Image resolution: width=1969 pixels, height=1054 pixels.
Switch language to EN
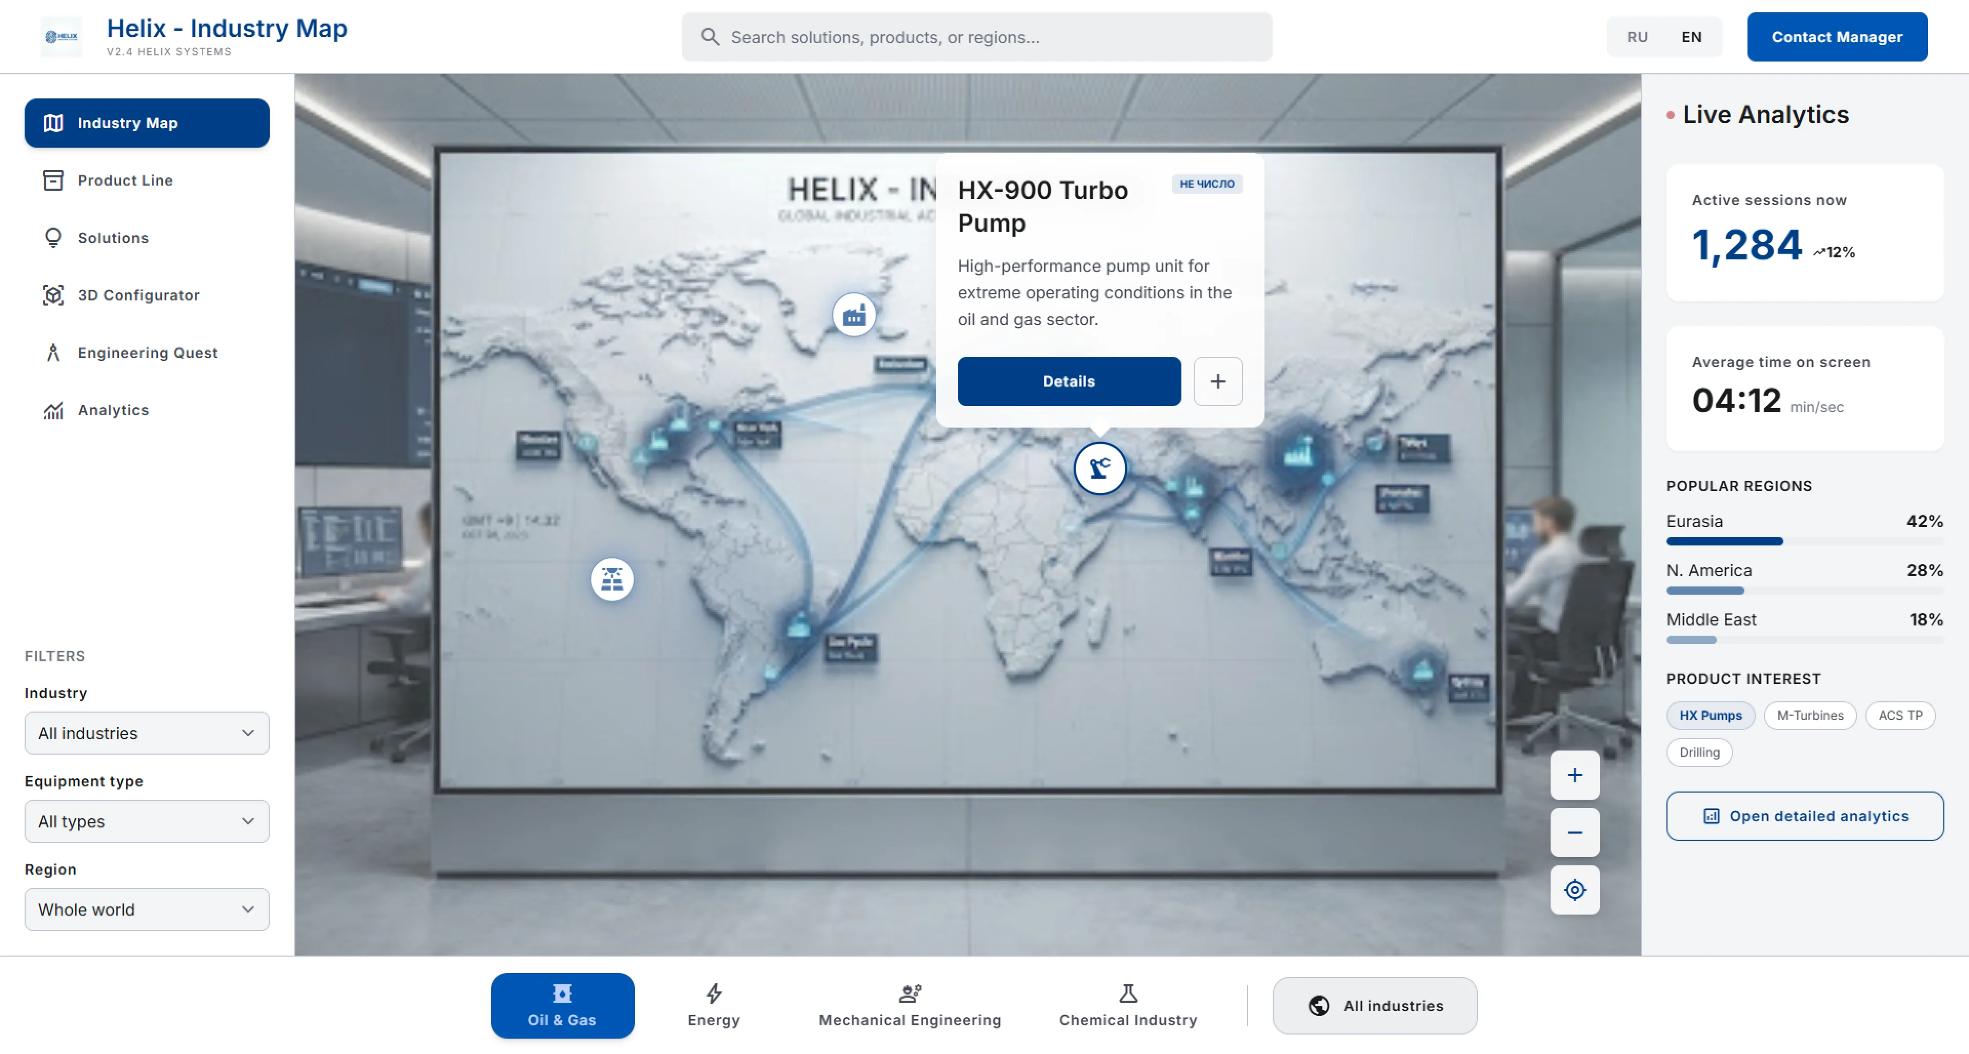coord(1692,37)
